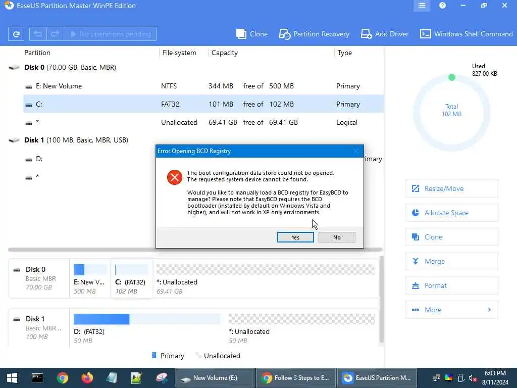Click No in the BCD Registry dialog

(x=337, y=237)
